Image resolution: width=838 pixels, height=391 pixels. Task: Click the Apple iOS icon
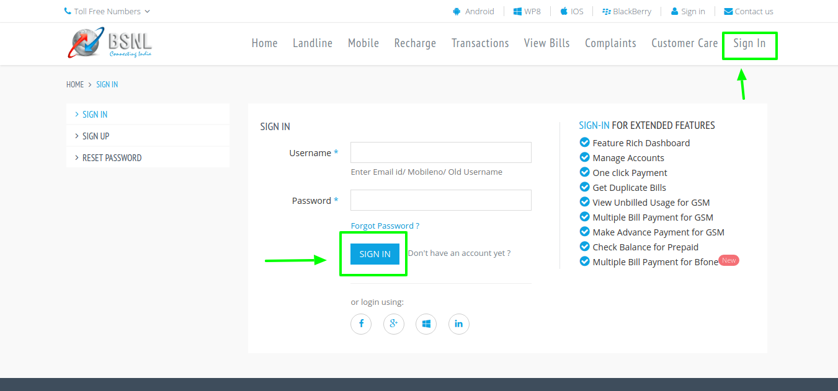(x=564, y=11)
